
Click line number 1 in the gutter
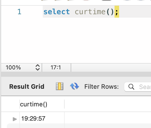(19, 12)
